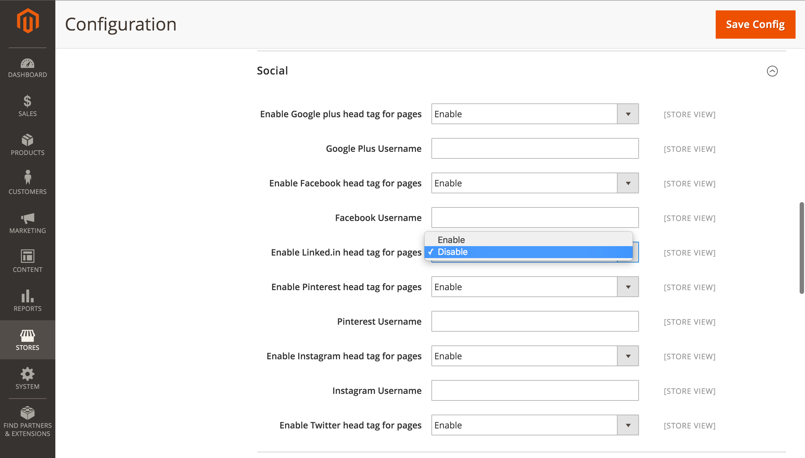Focus the Google Plus Username field
This screenshot has height=458, width=805.
coord(535,148)
